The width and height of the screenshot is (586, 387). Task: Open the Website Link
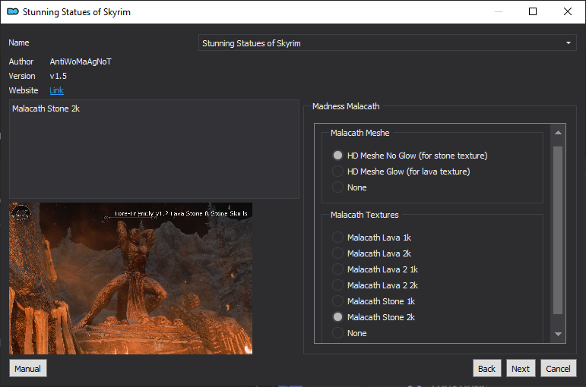[x=56, y=90]
